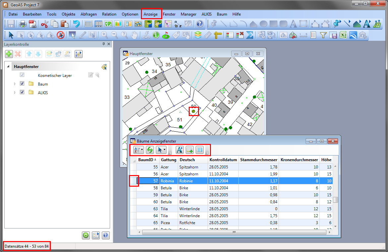Click the golf flag hotlink icon
Image resolution: width=388 pixels, height=252 pixels.
click(166, 35)
